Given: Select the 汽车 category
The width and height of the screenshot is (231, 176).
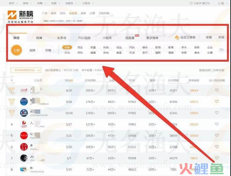Looking at the screenshot, I should (x=132, y=47).
